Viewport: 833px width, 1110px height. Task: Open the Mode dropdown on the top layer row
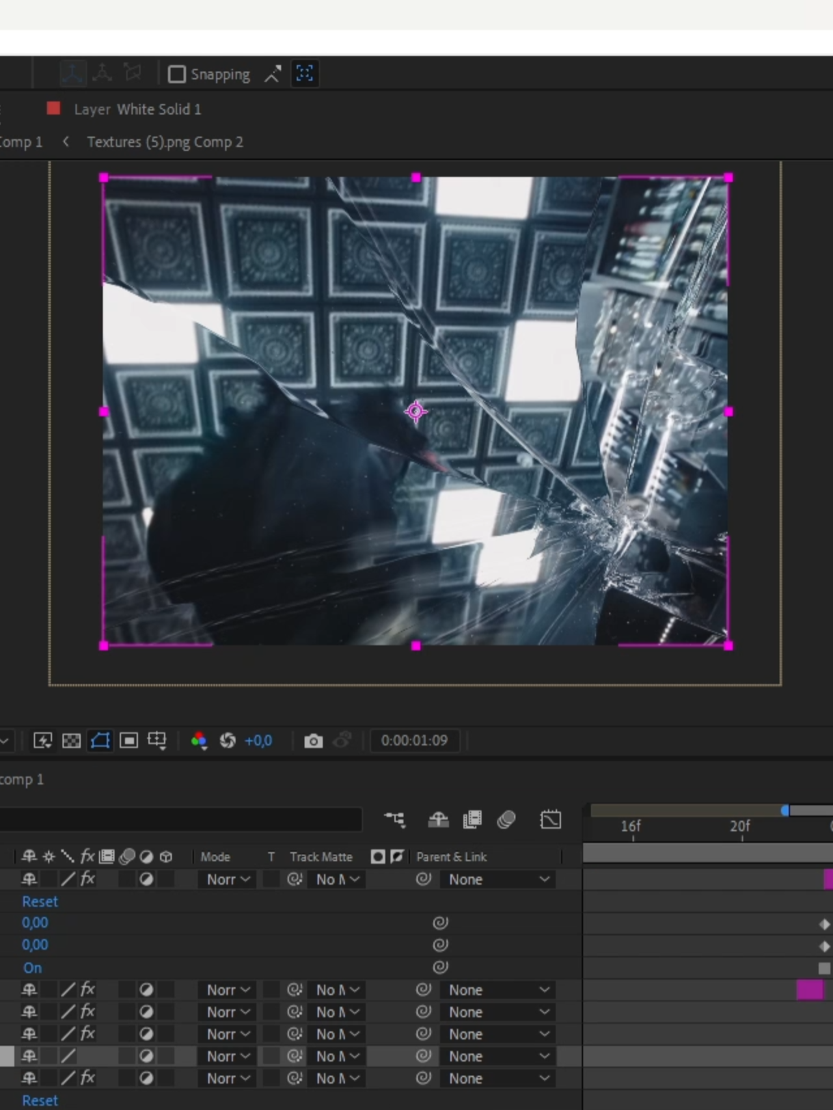[x=228, y=880]
